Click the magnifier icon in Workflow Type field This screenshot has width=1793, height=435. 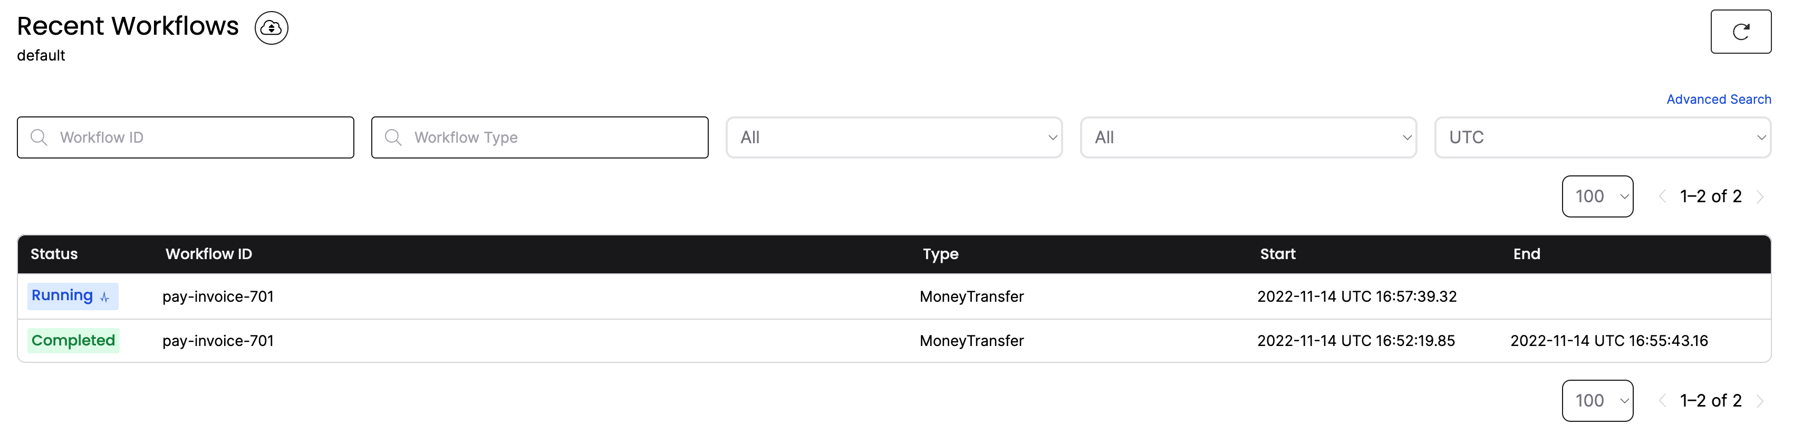(394, 137)
